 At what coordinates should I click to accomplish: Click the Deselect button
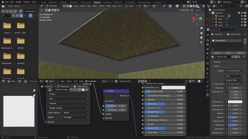click(240, 53)
